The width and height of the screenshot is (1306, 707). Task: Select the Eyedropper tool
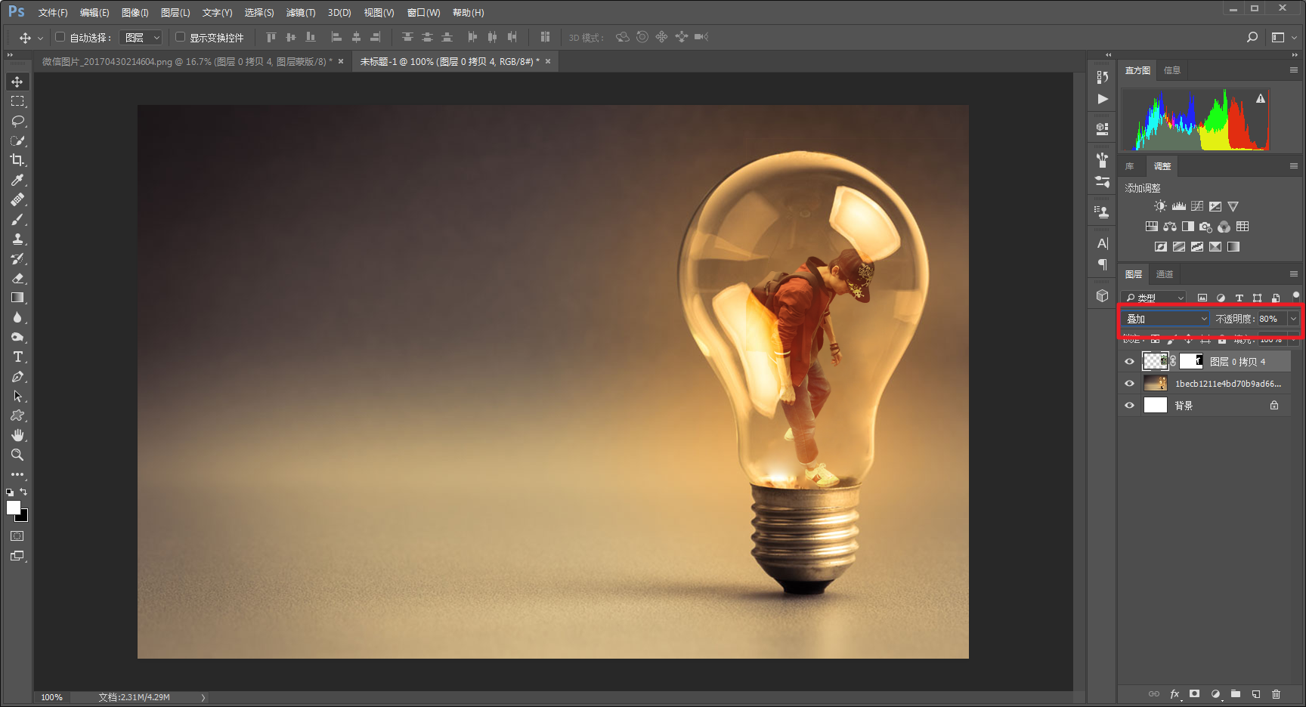coord(17,180)
